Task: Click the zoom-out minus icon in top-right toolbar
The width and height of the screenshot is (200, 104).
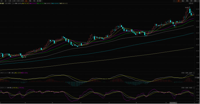Action: pyautogui.click(x=176, y=1)
